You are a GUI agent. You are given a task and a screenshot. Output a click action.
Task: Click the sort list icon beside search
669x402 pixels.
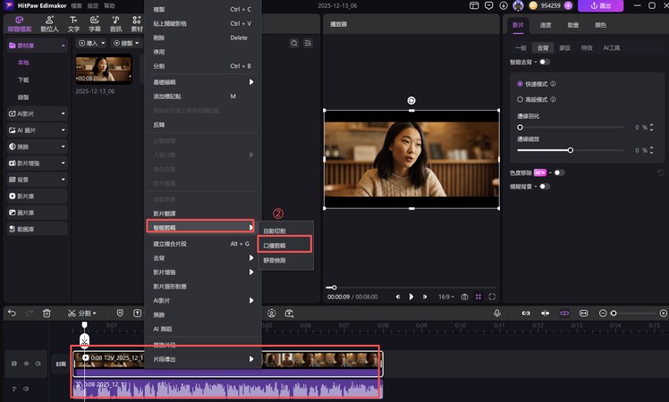[308, 43]
